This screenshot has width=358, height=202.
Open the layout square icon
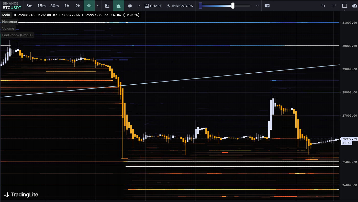click(x=345, y=6)
